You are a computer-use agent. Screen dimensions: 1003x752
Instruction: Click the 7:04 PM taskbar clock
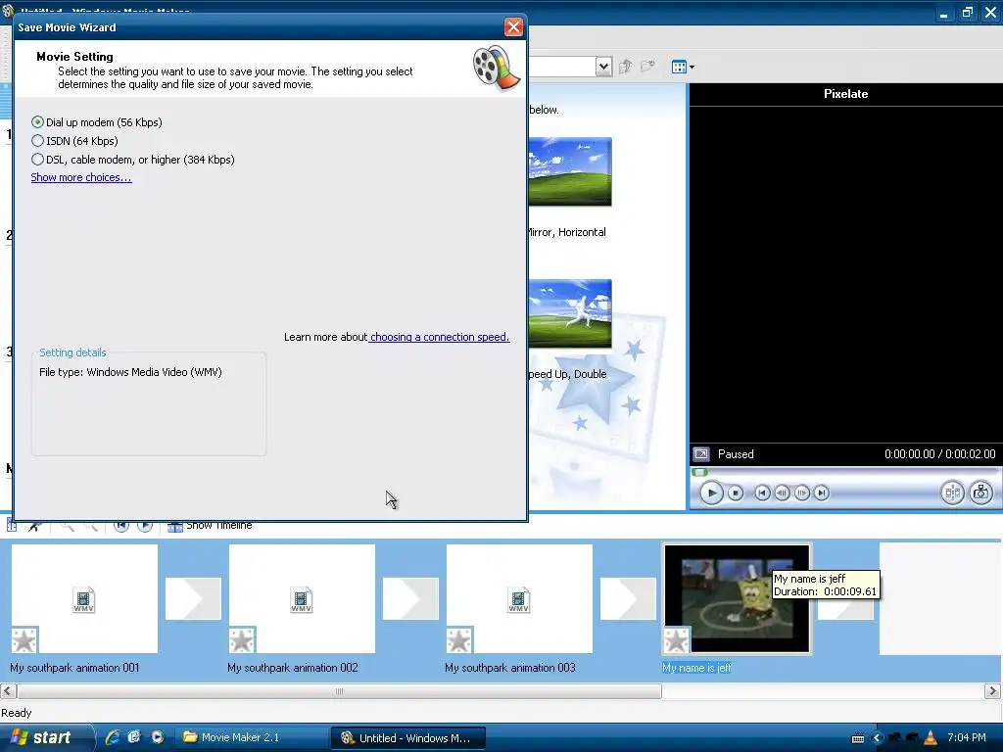967,738
